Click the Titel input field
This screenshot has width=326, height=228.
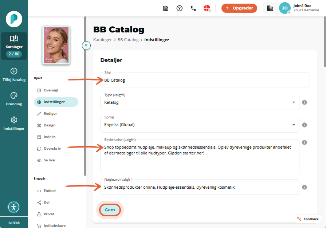(x=205, y=80)
